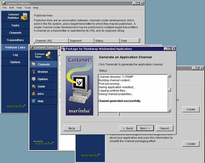Close the Castanet Publisher window

click(142, 3)
